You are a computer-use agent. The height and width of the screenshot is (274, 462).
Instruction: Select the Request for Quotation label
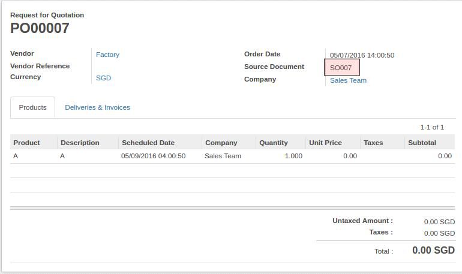[x=47, y=15]
